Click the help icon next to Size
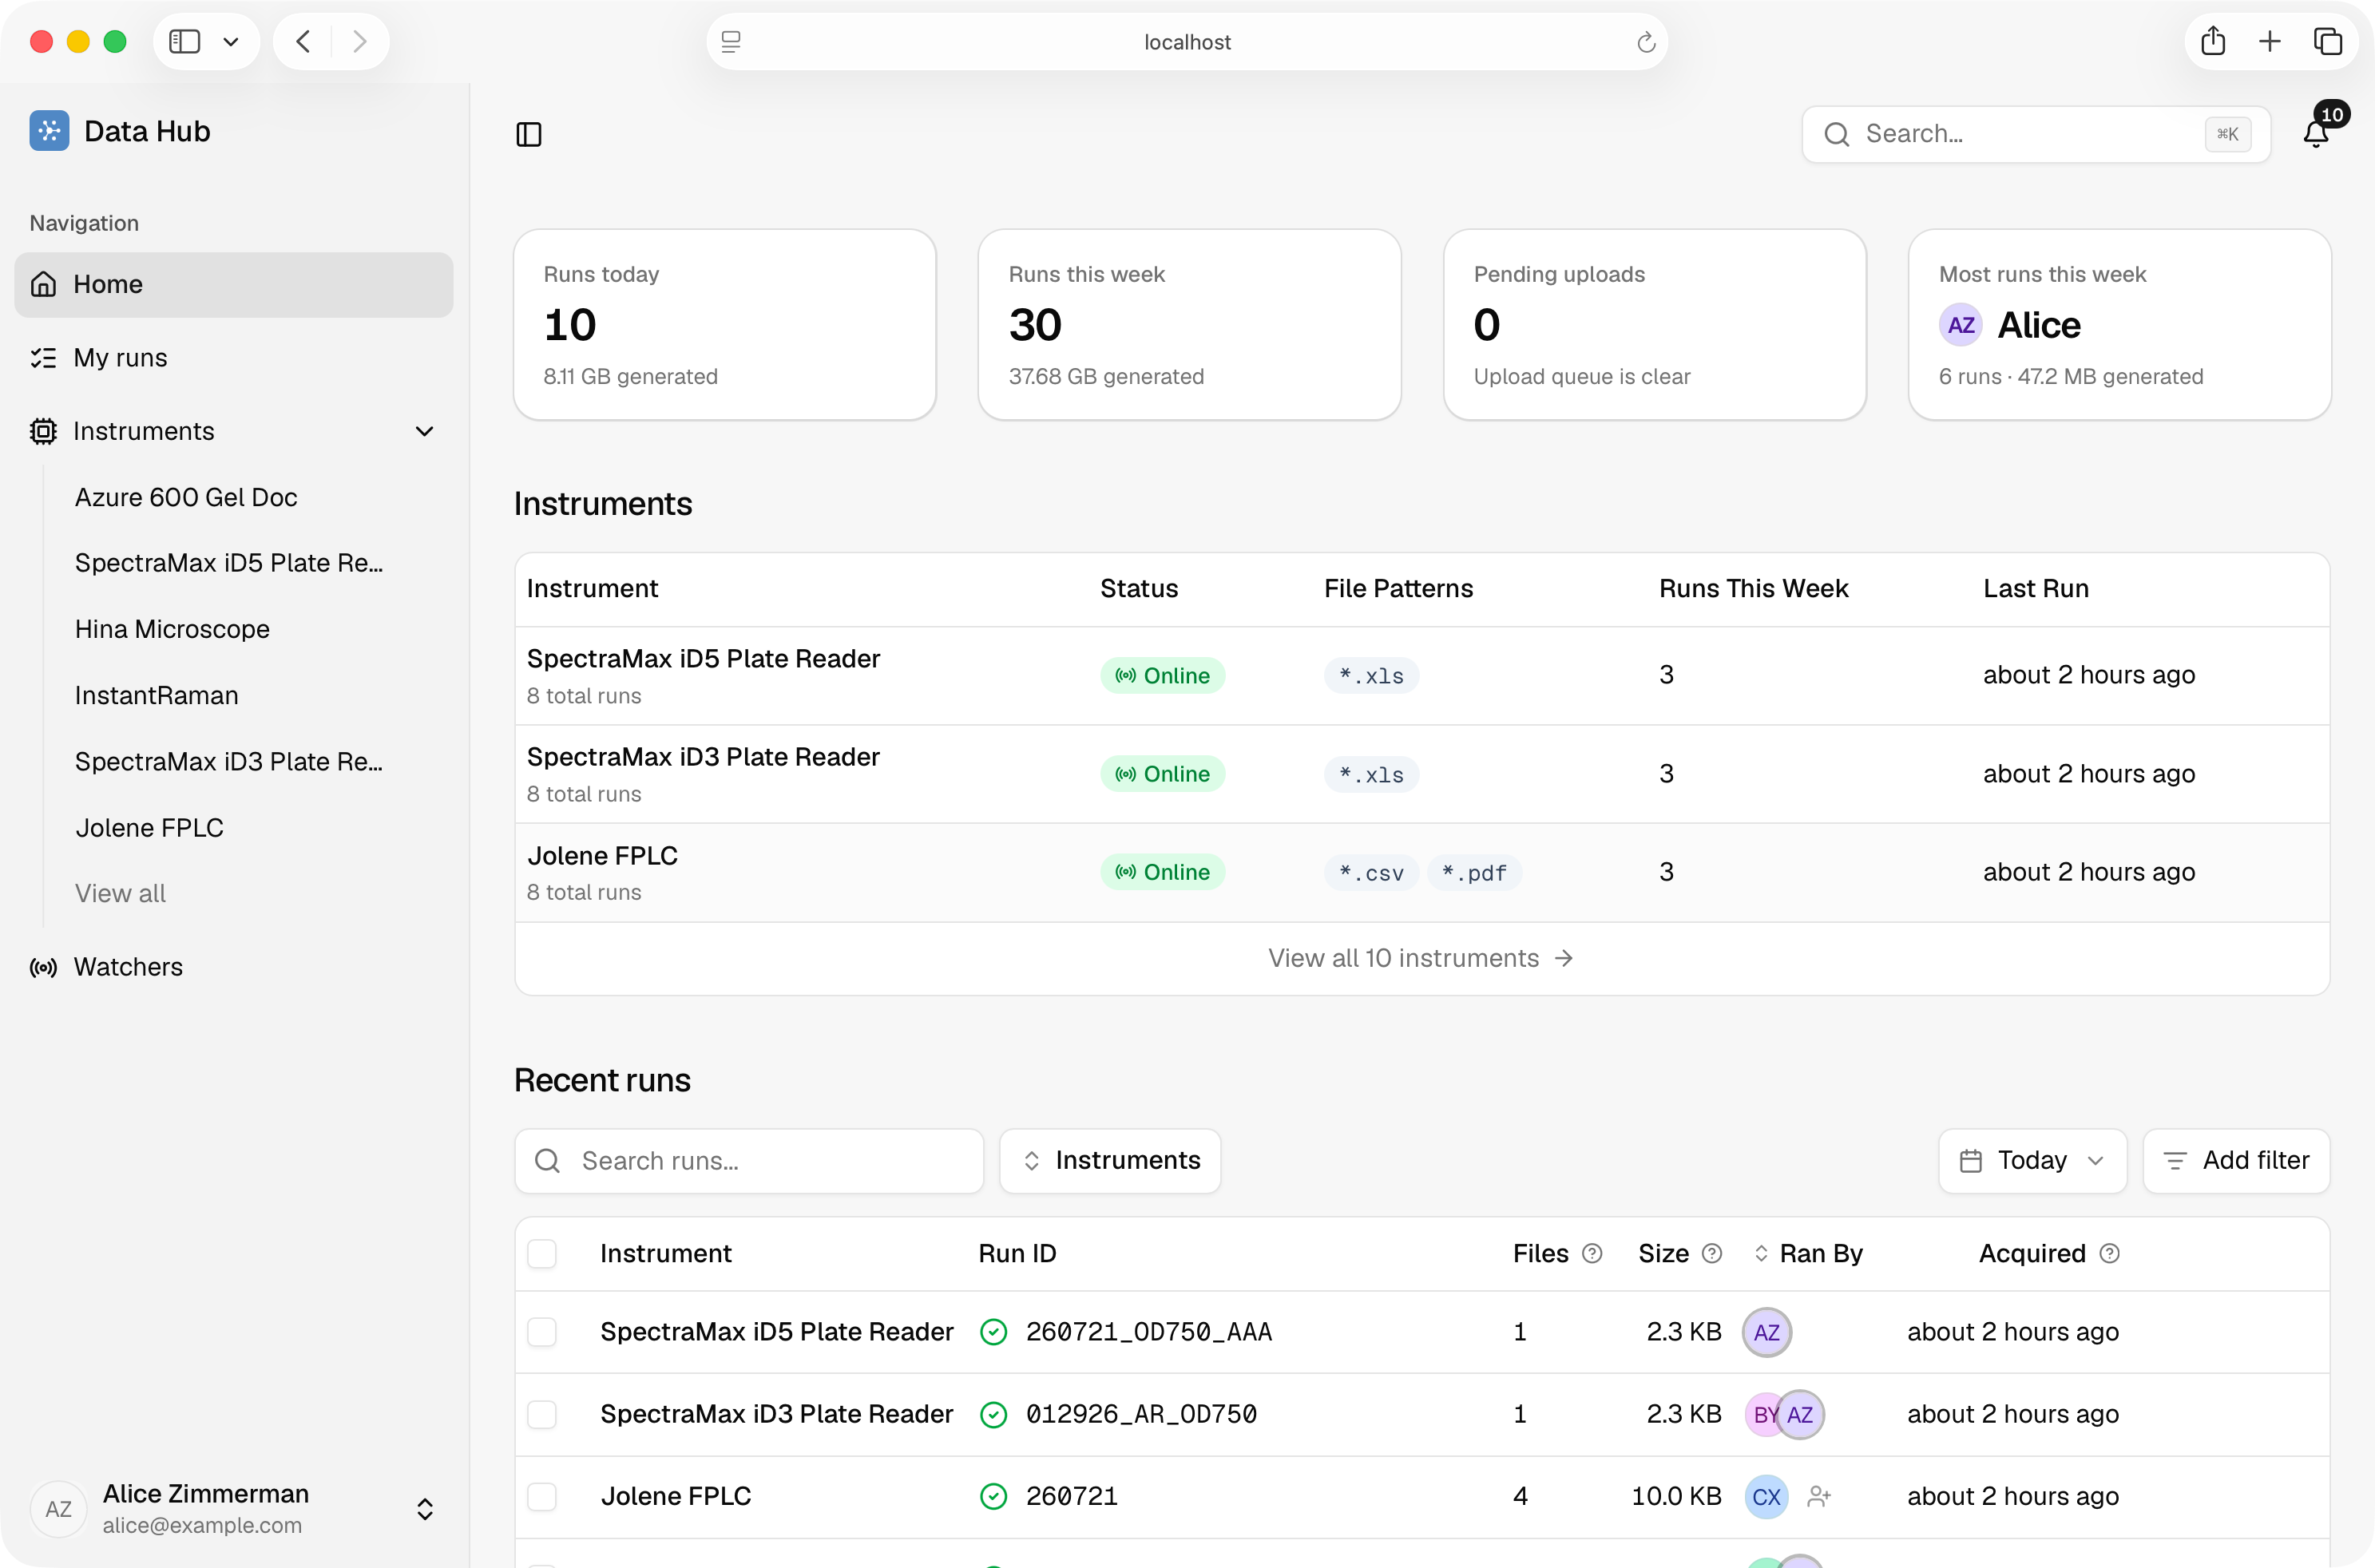 (x=1712, y=1254)
